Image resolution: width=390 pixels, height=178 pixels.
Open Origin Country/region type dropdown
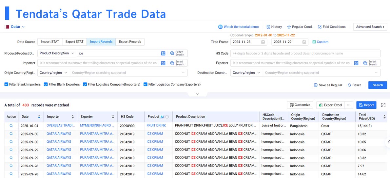coord(53,73)
